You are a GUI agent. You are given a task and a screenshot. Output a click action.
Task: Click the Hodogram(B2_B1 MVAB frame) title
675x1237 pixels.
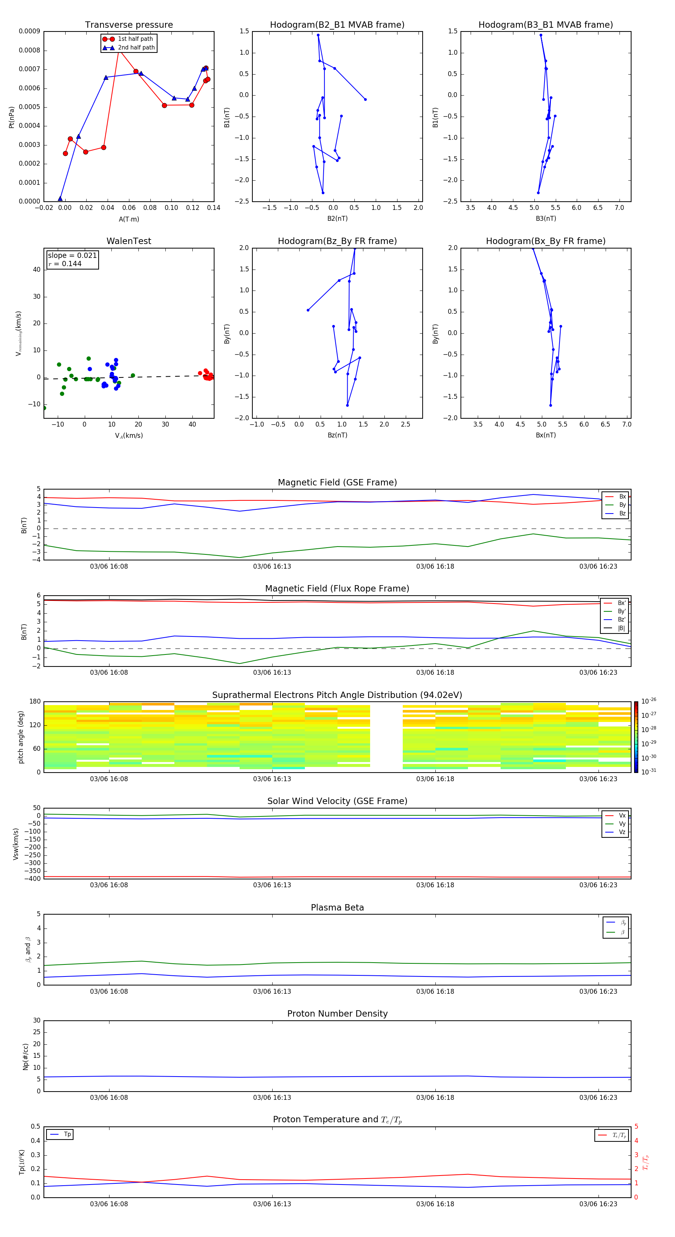[x=337, y=25]
